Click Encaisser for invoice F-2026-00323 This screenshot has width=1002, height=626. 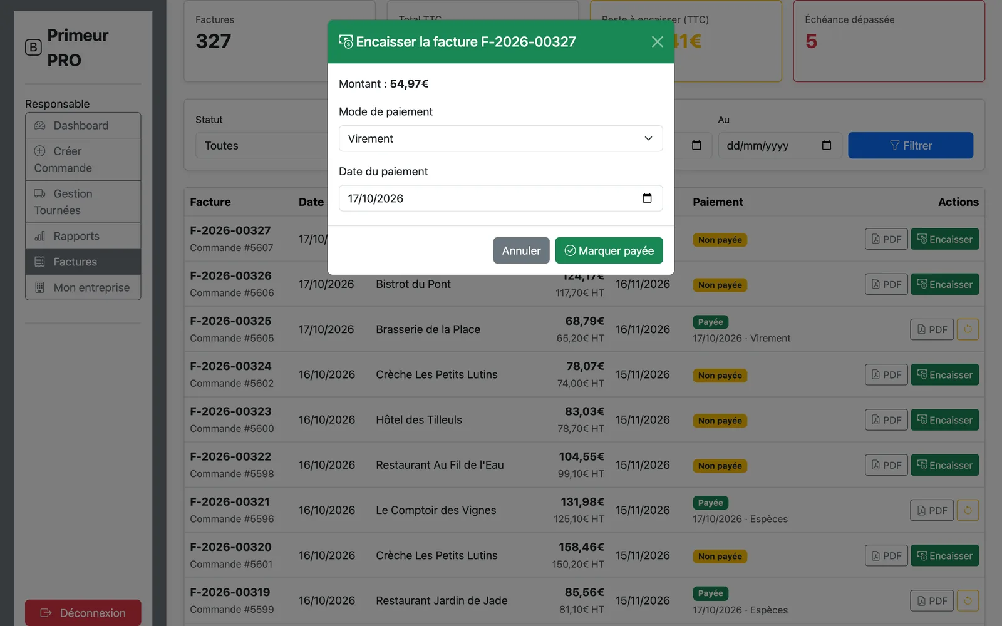(x=944, y=420)
